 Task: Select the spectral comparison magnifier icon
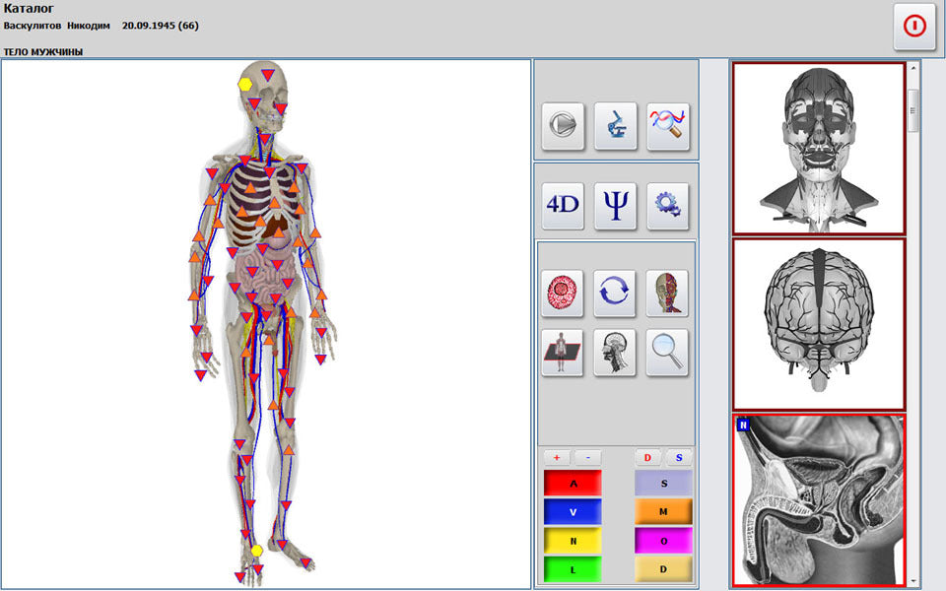point(668,124)
